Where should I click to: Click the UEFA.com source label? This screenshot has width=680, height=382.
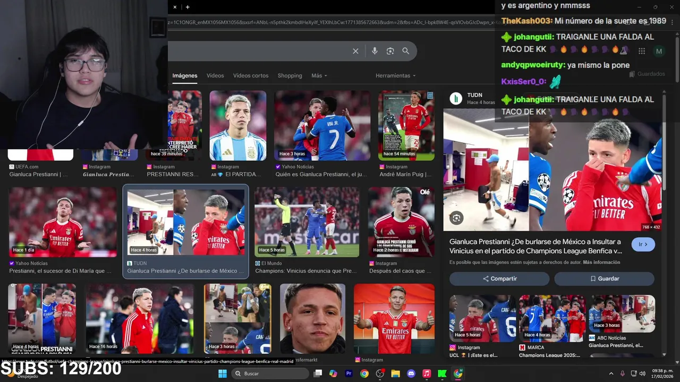click(x=27, y=167)
